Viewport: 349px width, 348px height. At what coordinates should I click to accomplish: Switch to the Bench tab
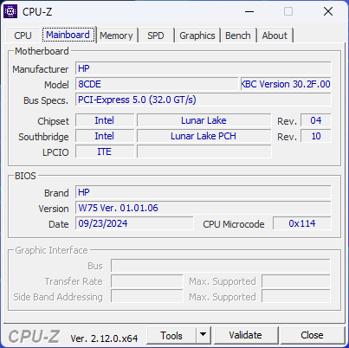(238, 35)
